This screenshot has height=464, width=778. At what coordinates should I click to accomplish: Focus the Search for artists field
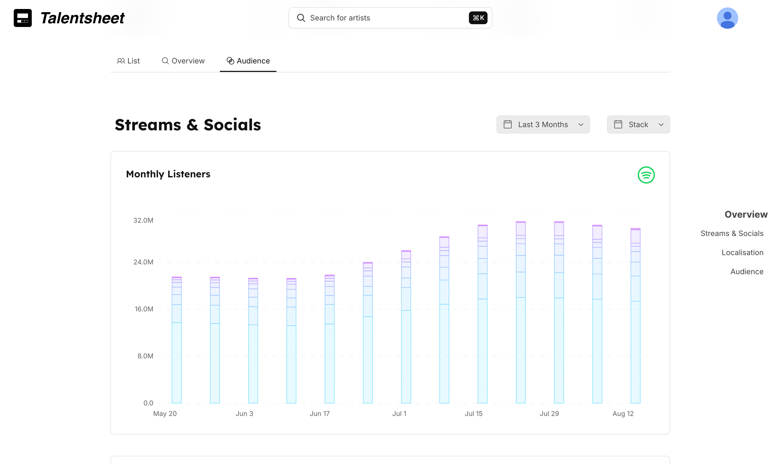point(390,18)
